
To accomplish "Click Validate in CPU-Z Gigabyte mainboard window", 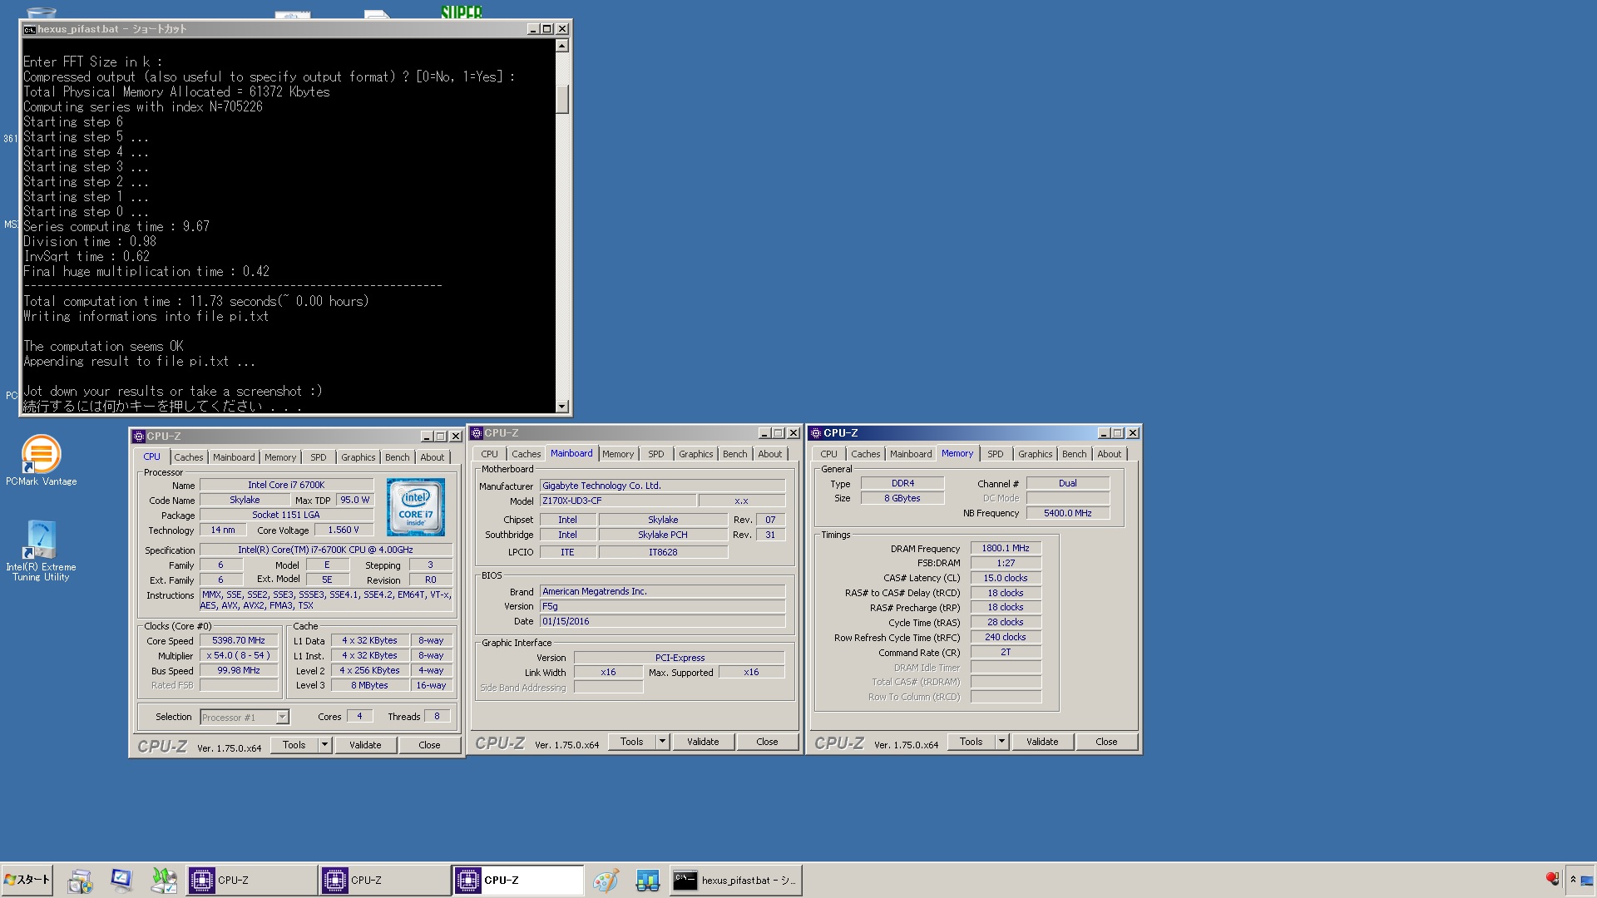I will coord(703,742).
